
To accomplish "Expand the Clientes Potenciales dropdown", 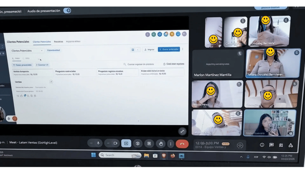I will [x=27, y=50].
